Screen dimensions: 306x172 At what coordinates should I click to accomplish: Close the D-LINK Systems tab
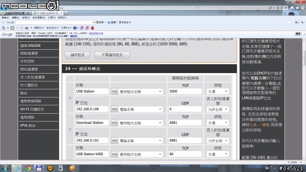[62, 13]
